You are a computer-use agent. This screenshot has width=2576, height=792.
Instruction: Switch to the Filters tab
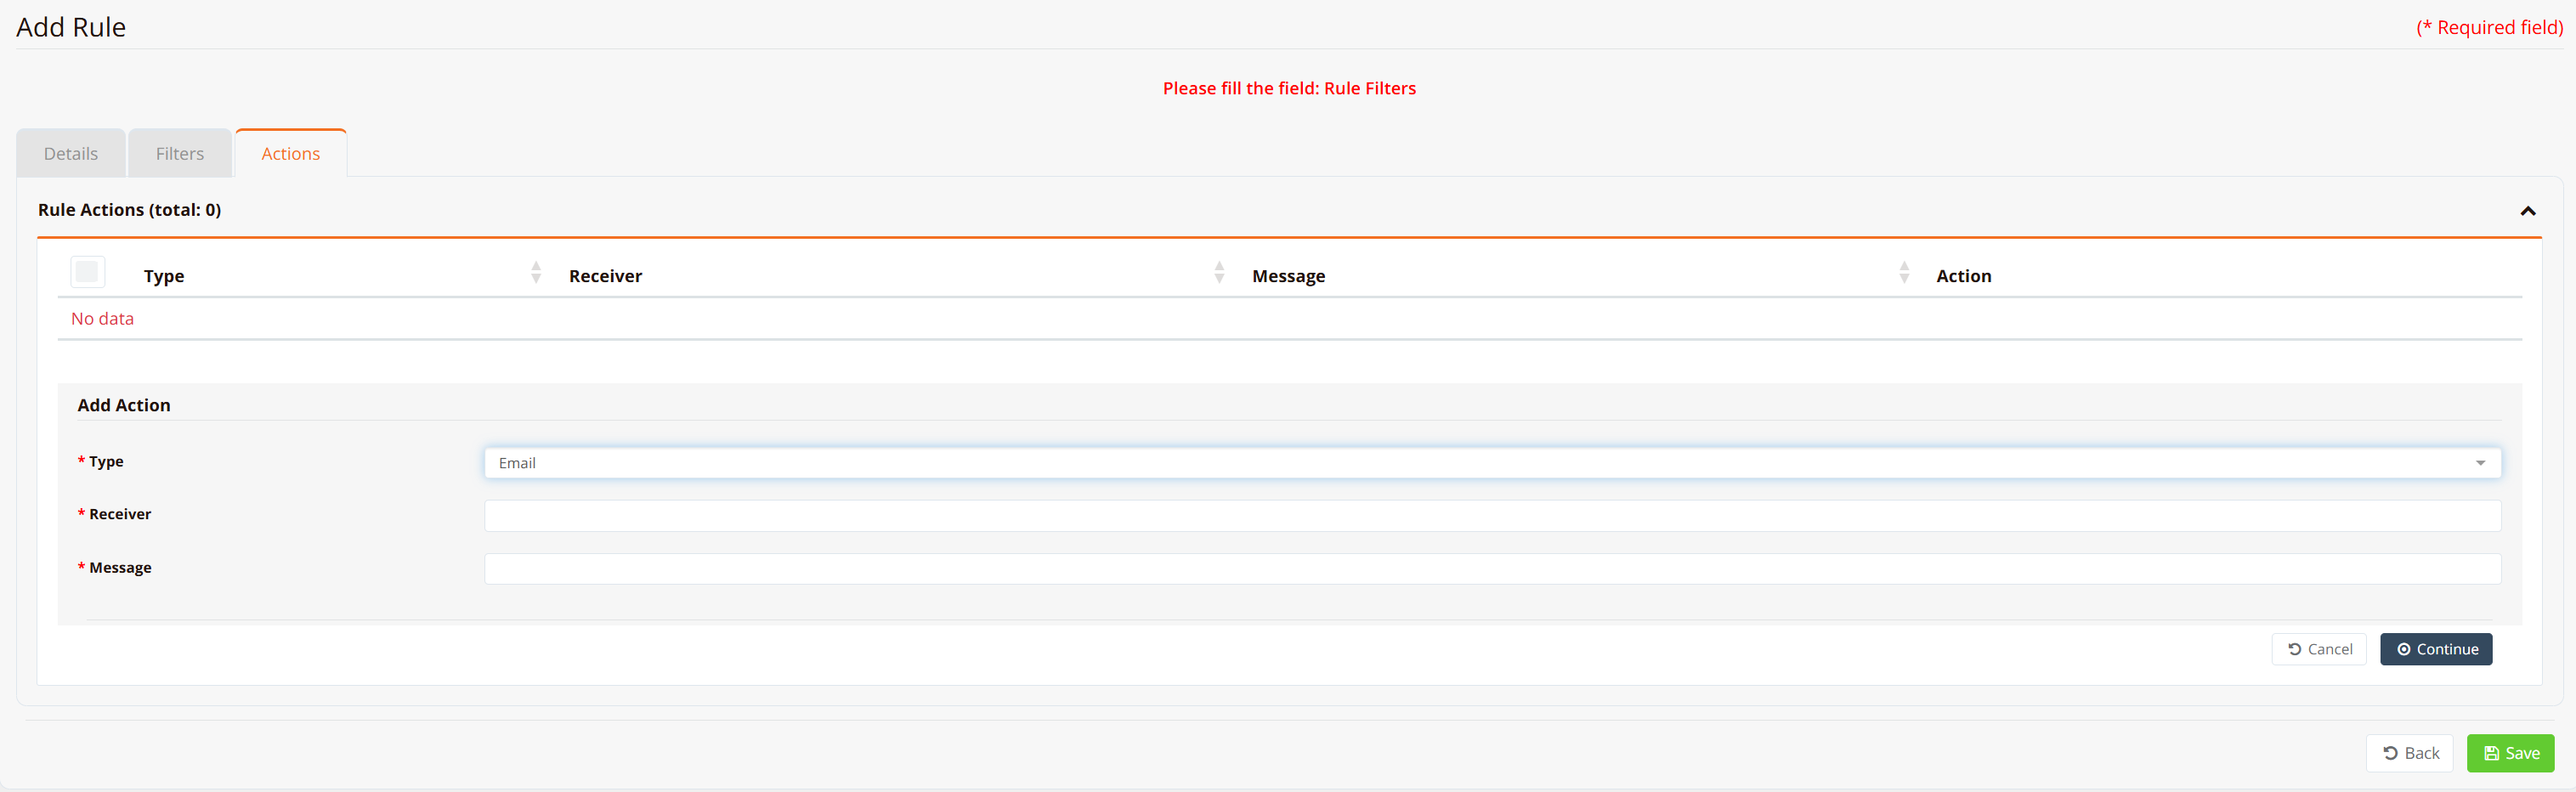click(180, 153)
